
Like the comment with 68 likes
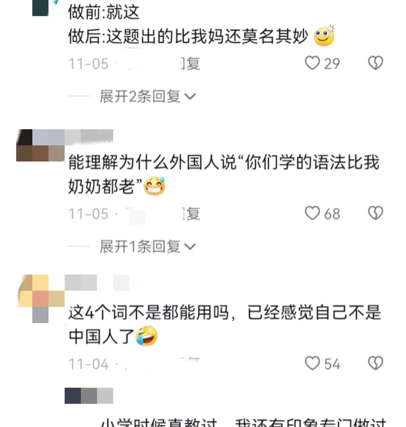click(312, 213)
